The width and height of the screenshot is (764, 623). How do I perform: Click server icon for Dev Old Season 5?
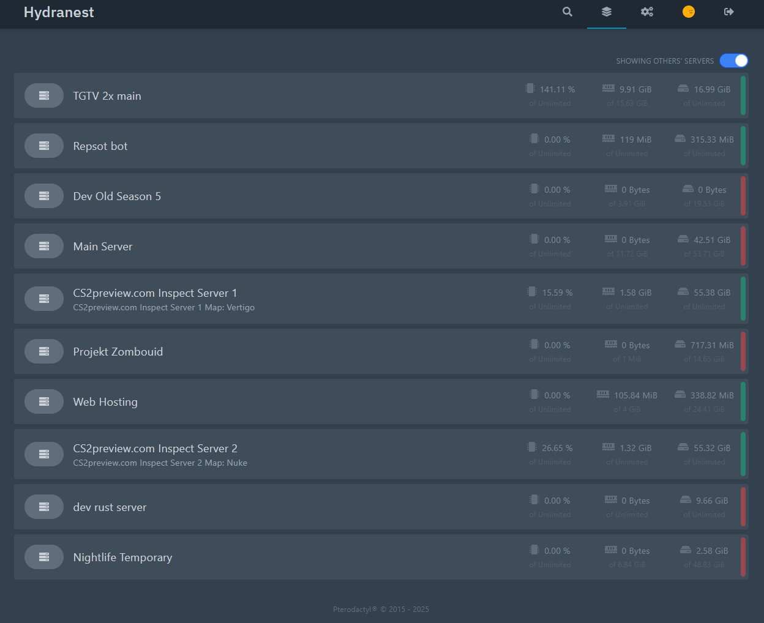click(44, 196)
